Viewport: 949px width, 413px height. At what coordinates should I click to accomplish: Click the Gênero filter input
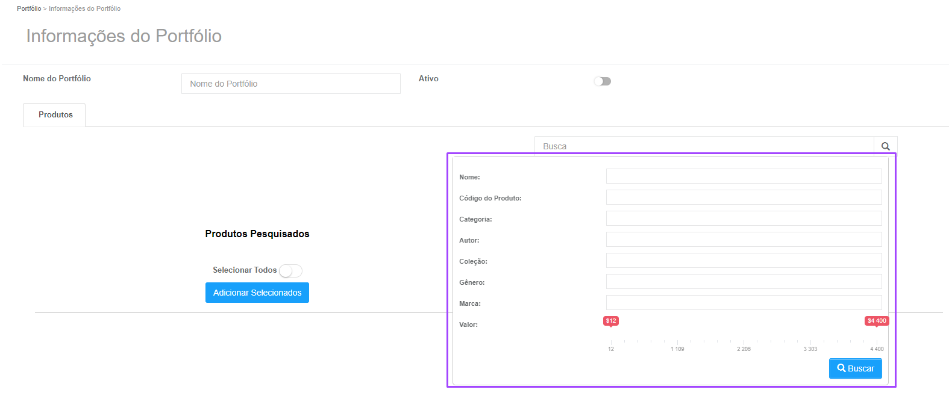744,281
